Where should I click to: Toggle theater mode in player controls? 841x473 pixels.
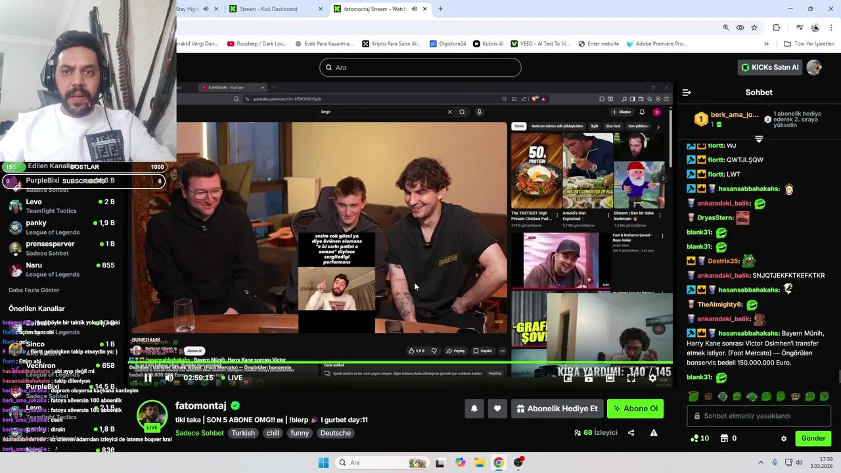(610, 378)
